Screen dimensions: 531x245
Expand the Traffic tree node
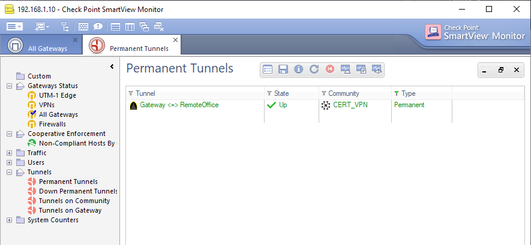(10, 153)
